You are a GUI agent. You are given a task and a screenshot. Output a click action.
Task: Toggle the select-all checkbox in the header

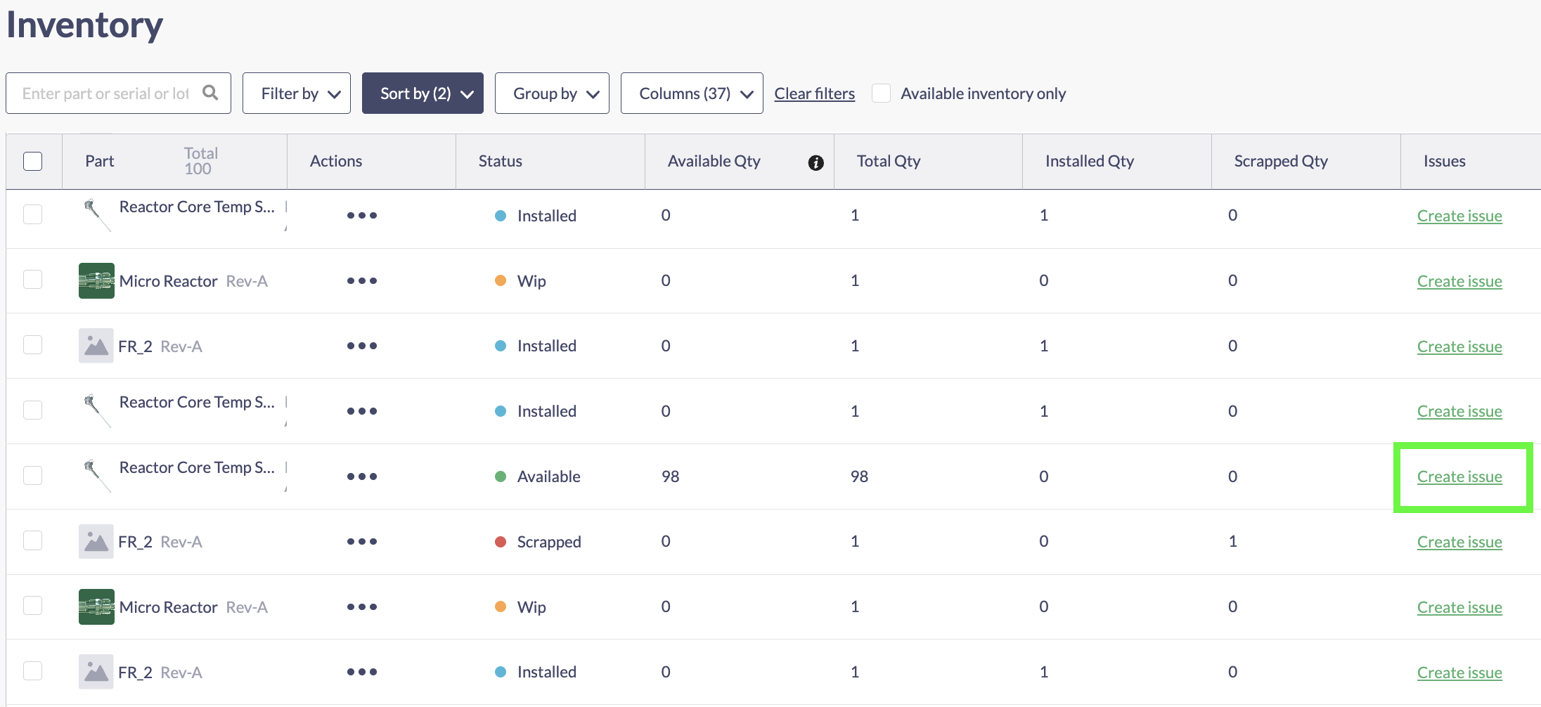(33, 161)
